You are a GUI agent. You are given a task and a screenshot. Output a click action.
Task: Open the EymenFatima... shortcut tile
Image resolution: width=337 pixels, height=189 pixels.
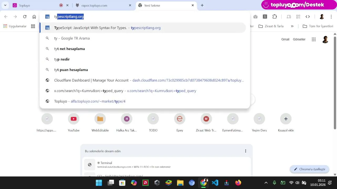coord(233,123)
